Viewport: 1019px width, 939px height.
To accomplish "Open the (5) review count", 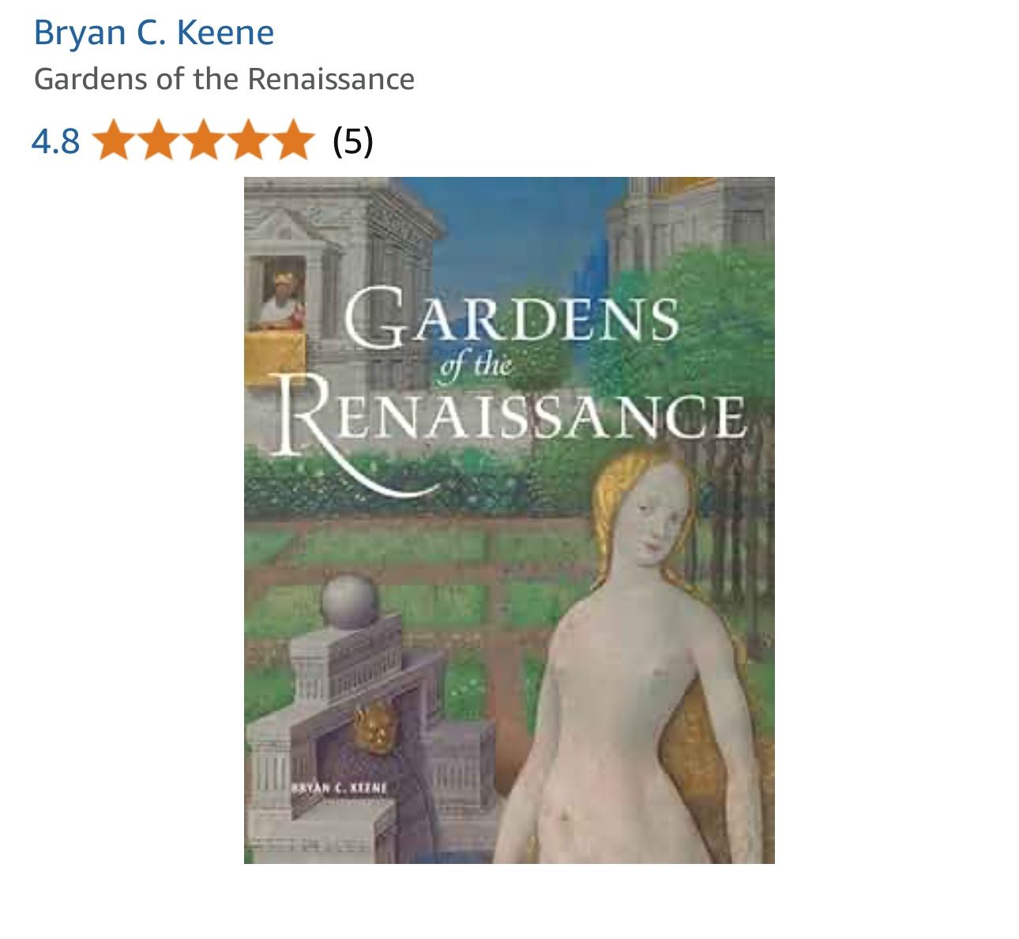I will click(x=353, y=141).
